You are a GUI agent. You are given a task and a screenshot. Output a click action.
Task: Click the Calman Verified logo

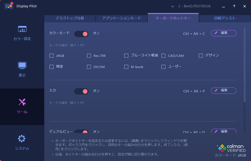[x=232, y=148]
